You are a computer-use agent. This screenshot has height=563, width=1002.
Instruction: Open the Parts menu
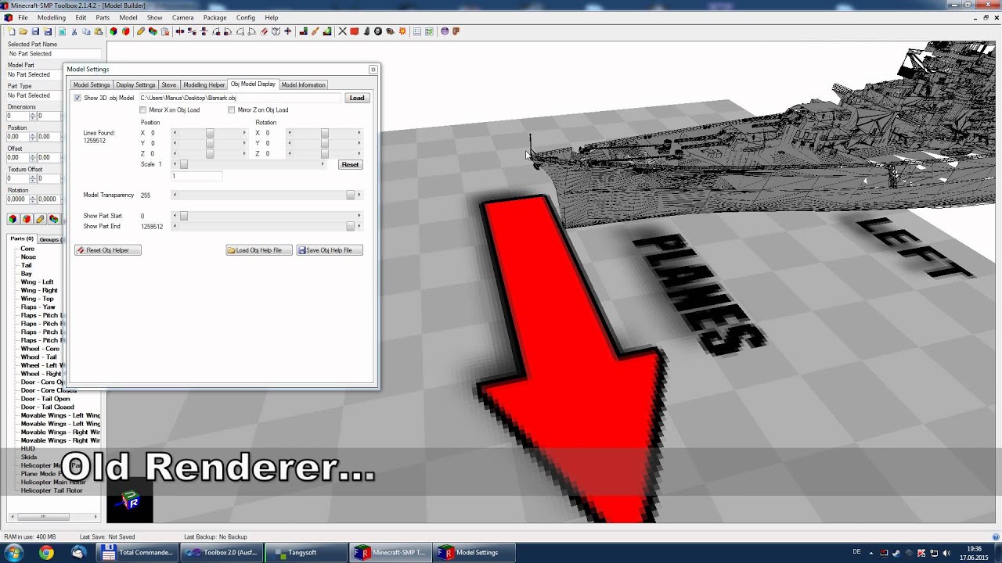[x=103, y=17]
